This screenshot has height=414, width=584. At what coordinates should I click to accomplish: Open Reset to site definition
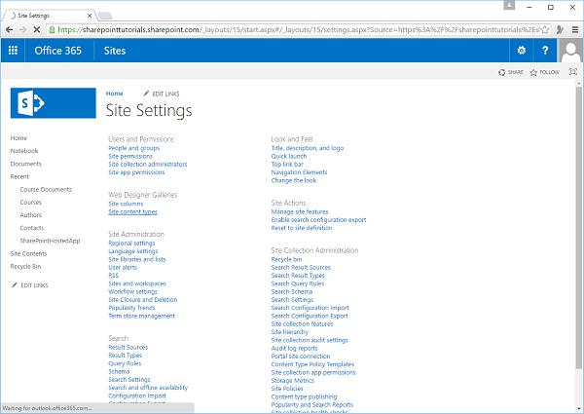click(302, 228)
